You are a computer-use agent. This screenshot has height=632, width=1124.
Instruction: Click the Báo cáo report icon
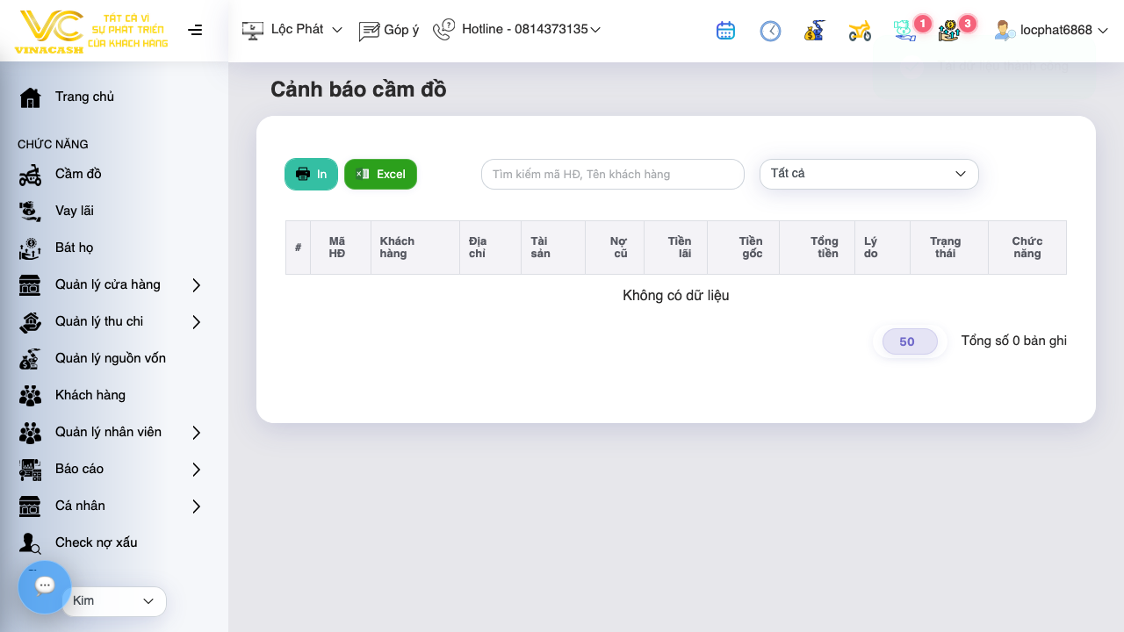tap(31, 470)
